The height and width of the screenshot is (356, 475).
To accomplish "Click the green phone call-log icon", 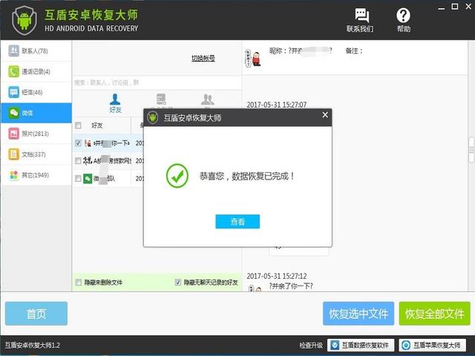I will [x=13, y=71].
